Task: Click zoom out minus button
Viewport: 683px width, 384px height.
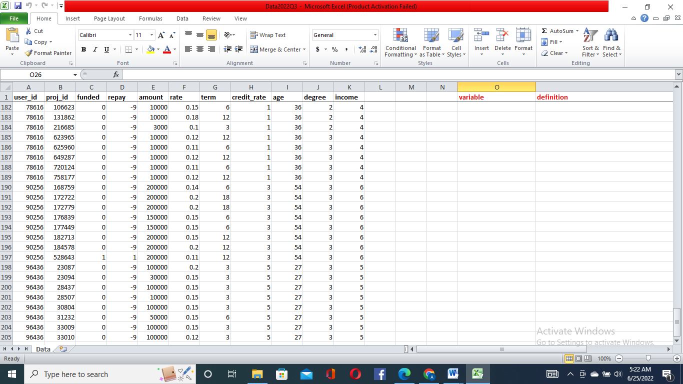Action: point(619,358)
